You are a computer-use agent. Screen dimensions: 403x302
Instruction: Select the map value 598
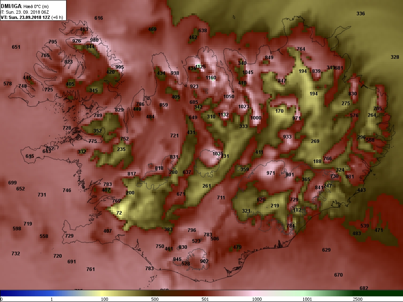[17, 229]
